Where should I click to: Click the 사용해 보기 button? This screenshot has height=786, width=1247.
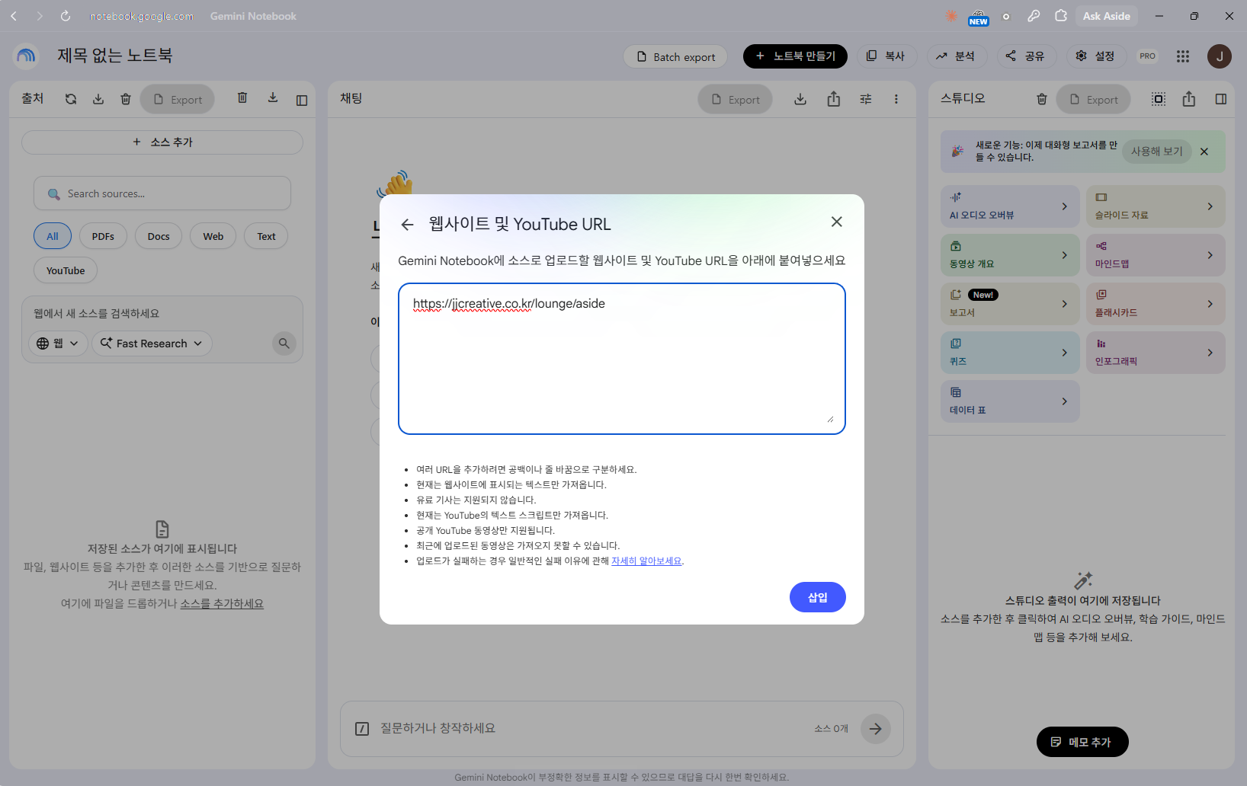(1157, 152)
